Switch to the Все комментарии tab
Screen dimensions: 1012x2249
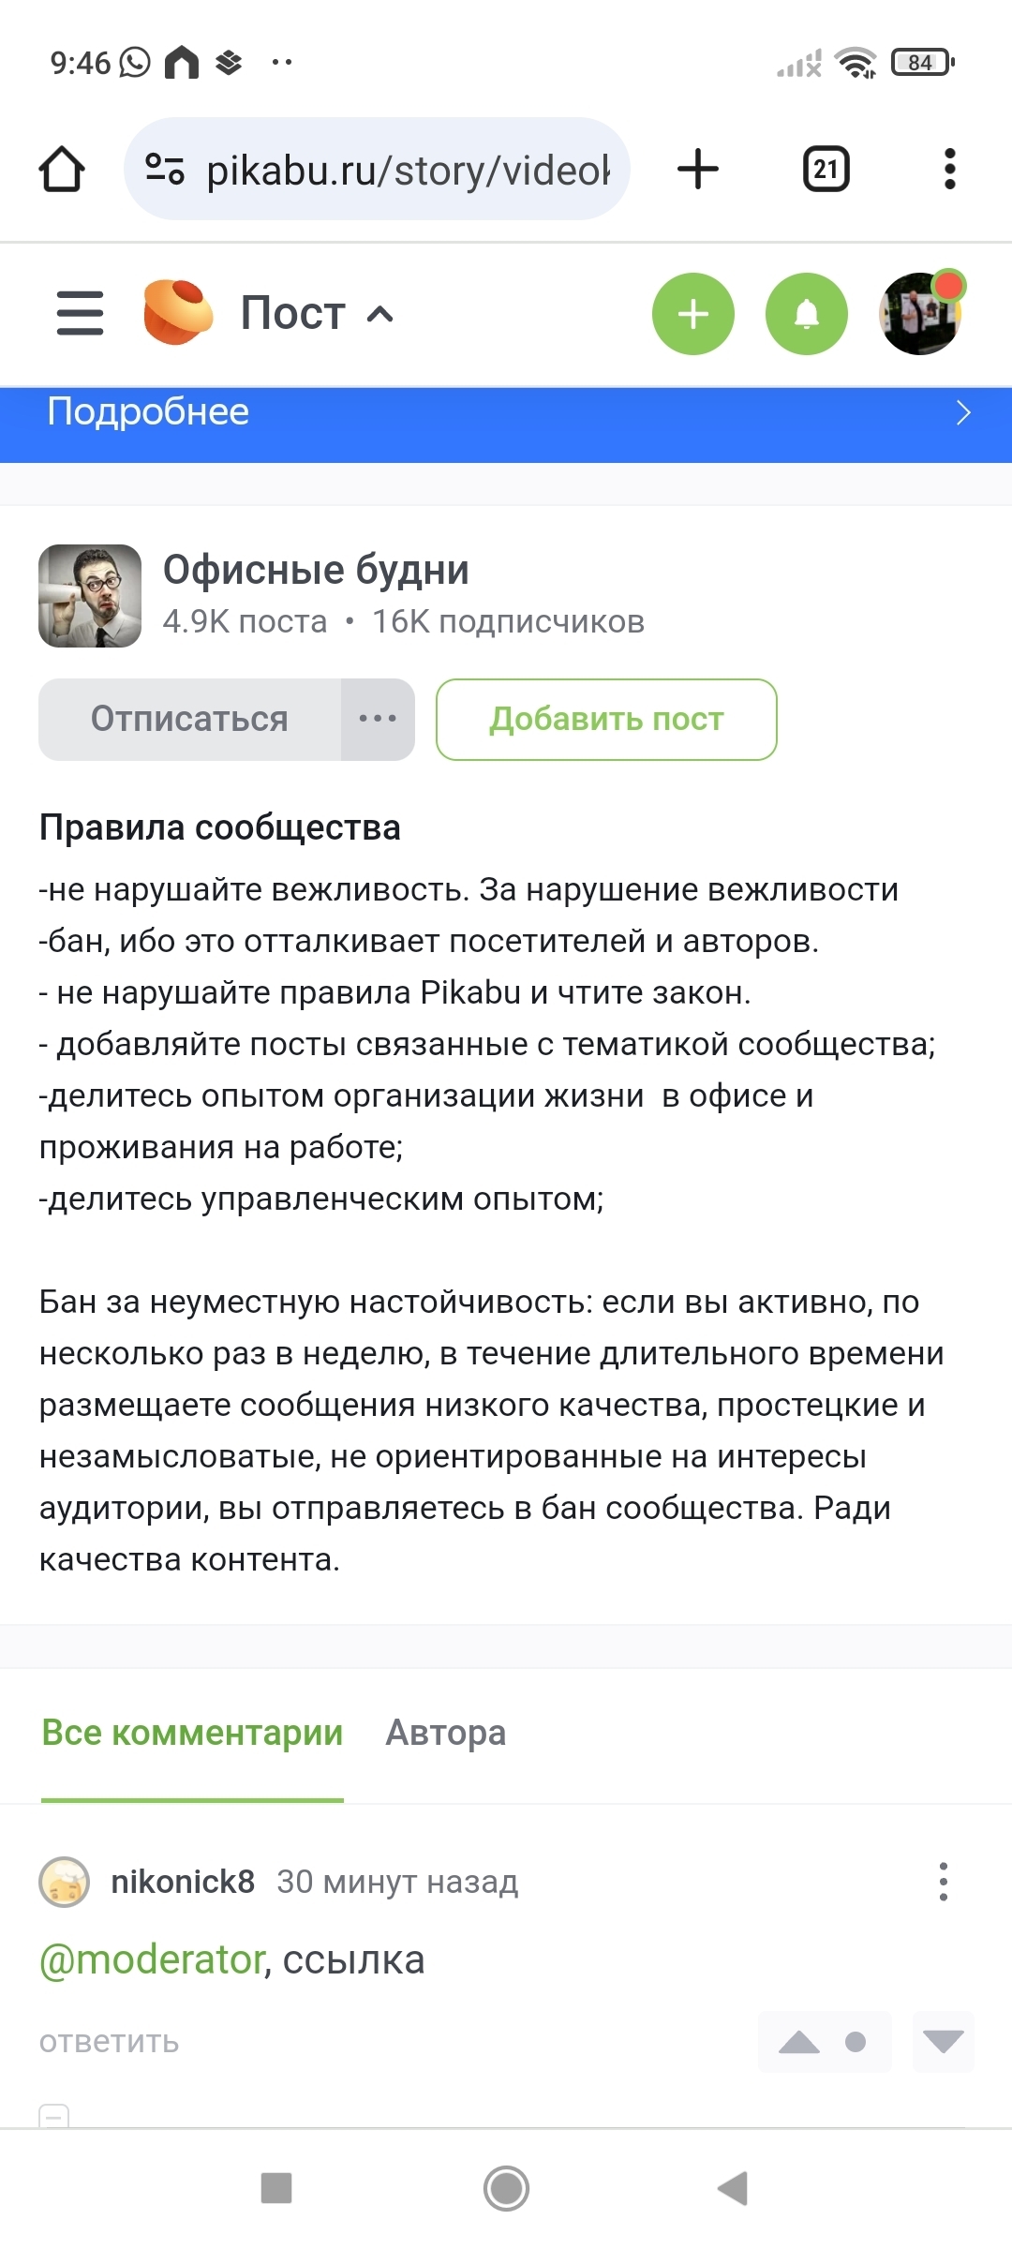(x=192, y=1733)
